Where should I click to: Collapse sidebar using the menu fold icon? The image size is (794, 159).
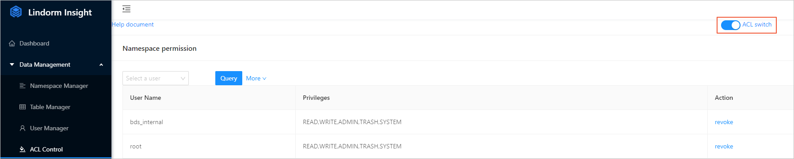pos(126,9)
